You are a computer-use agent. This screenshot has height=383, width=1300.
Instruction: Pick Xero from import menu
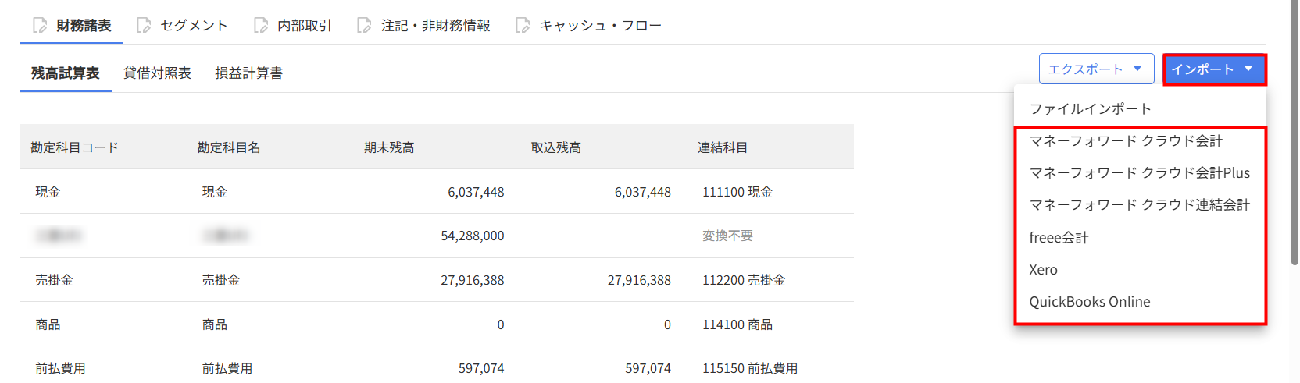(1043, 270)
